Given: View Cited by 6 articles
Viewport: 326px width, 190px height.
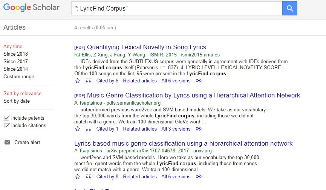Looking at the screenshot, I should coord(107,81).
